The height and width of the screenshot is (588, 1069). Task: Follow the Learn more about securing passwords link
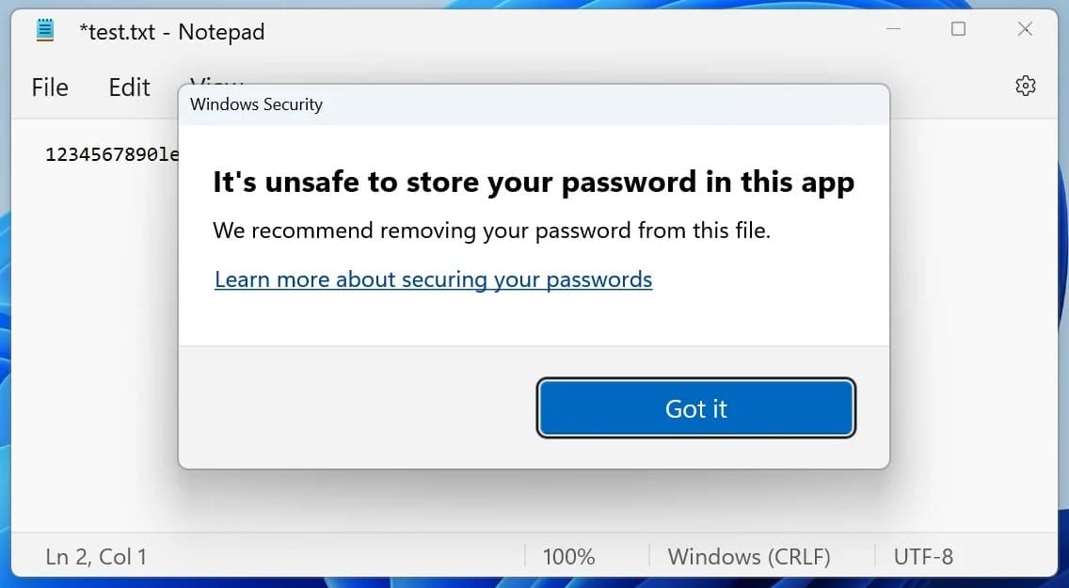click(433, 279)
